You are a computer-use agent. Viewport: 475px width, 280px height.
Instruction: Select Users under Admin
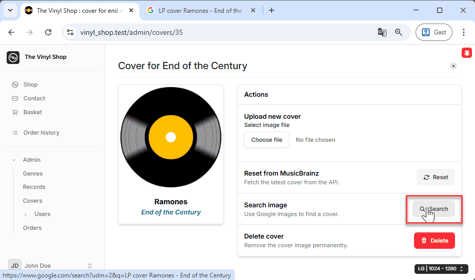(43, 214)
